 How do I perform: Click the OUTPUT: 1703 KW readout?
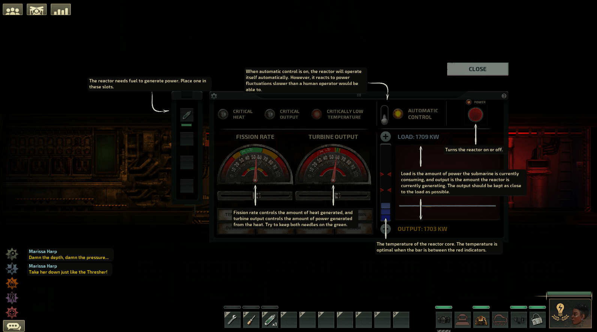point(422,229)
